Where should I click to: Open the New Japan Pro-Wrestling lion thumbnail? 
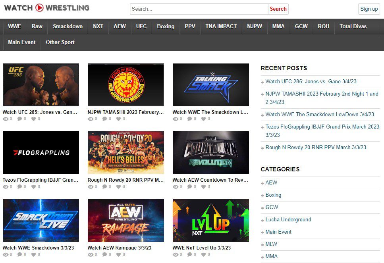click(126, 85)
